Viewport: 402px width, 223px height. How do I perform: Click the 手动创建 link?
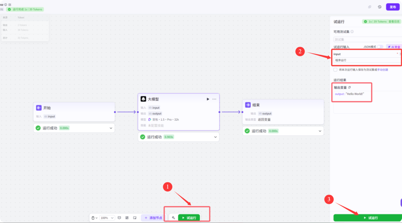coord(383,70)
